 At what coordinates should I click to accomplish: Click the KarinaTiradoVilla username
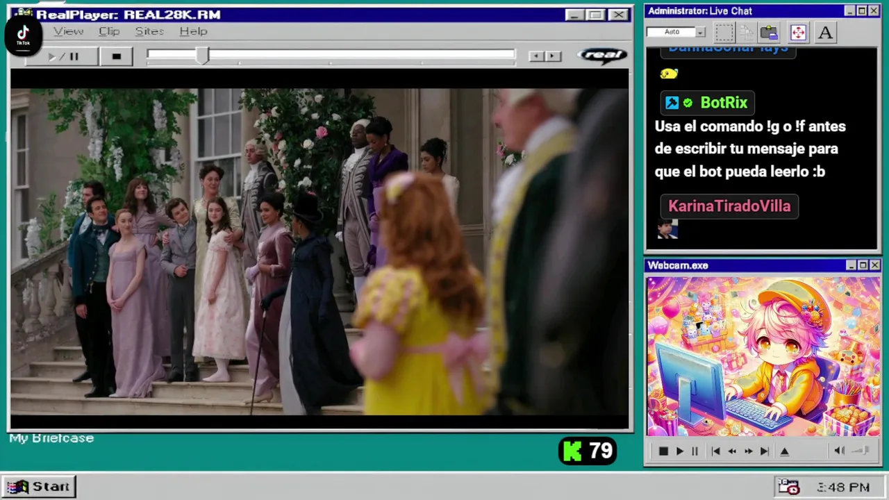(x=729, y=206)
